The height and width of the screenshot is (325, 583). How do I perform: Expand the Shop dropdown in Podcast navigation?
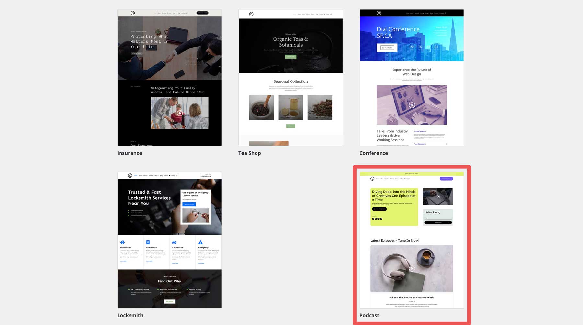[397, 179]
